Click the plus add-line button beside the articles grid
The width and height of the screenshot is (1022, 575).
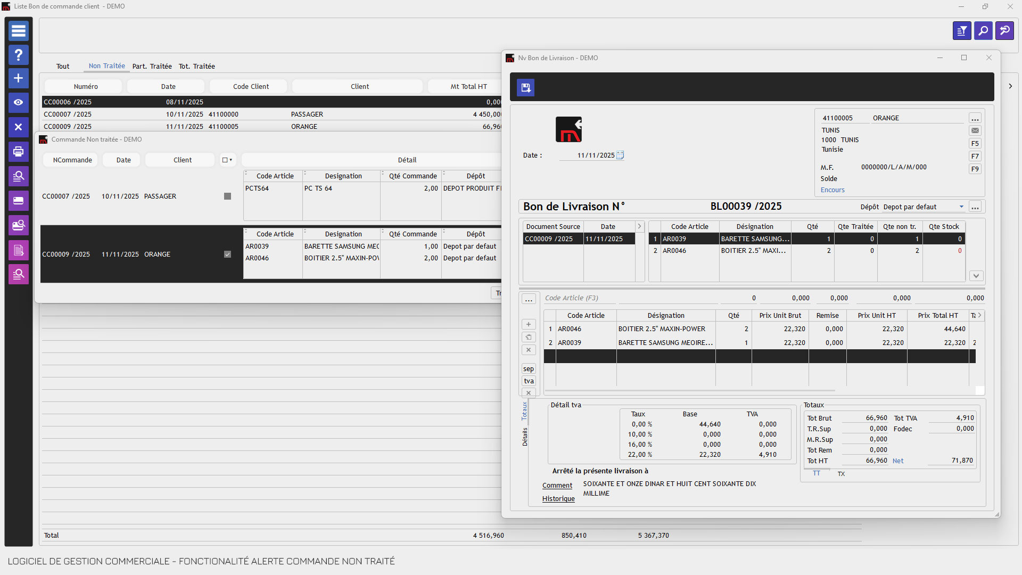(x=529, y=324)
